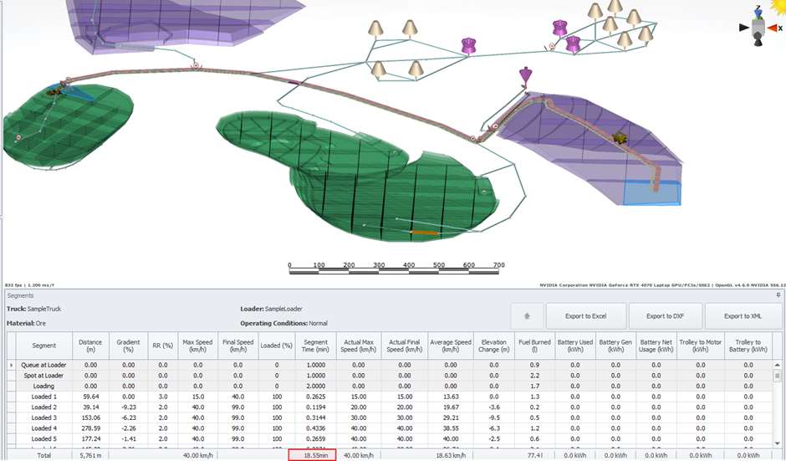Click the Export to Excel button
This screenshot has width=786, height=461.
tap(585, 316)
